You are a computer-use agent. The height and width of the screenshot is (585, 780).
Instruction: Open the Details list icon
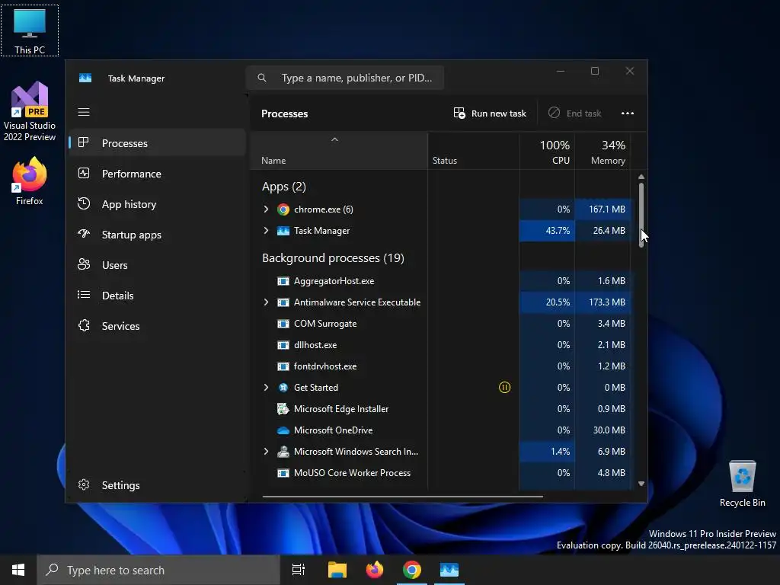pos(84,295)
